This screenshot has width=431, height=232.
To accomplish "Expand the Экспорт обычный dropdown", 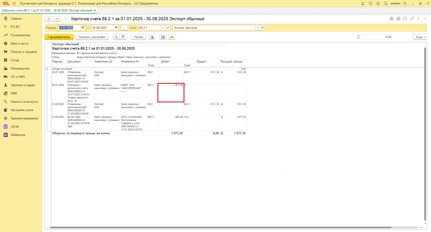I will [x=257, y=28].
